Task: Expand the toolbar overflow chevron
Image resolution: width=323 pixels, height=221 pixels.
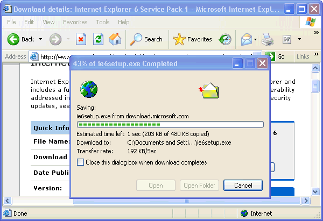Action: (316, 32)
